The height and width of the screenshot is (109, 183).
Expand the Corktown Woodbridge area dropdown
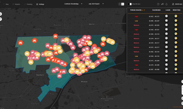tap(73, 4)
